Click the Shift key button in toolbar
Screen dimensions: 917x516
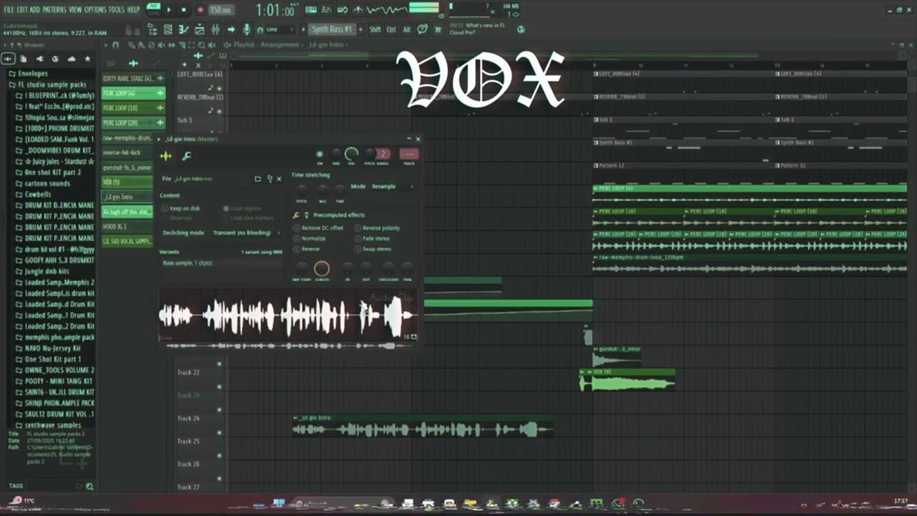tap(375, 29)
